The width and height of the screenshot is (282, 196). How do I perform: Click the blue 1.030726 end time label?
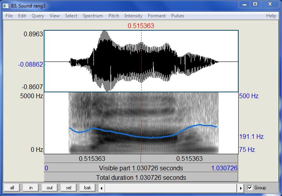coord(224,168)
